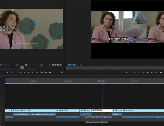The width and height of the screenshot is (164, 126).
Task: Click the Drag Audio Only waveform icon
Action: click(29, 65)
